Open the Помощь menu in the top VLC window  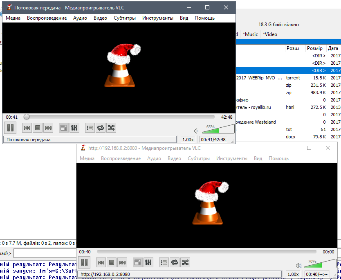click(x=204, y=18)
